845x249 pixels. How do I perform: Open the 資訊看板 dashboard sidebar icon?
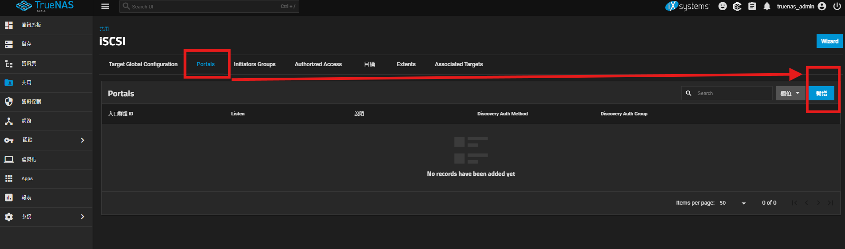tap(9, 25)
